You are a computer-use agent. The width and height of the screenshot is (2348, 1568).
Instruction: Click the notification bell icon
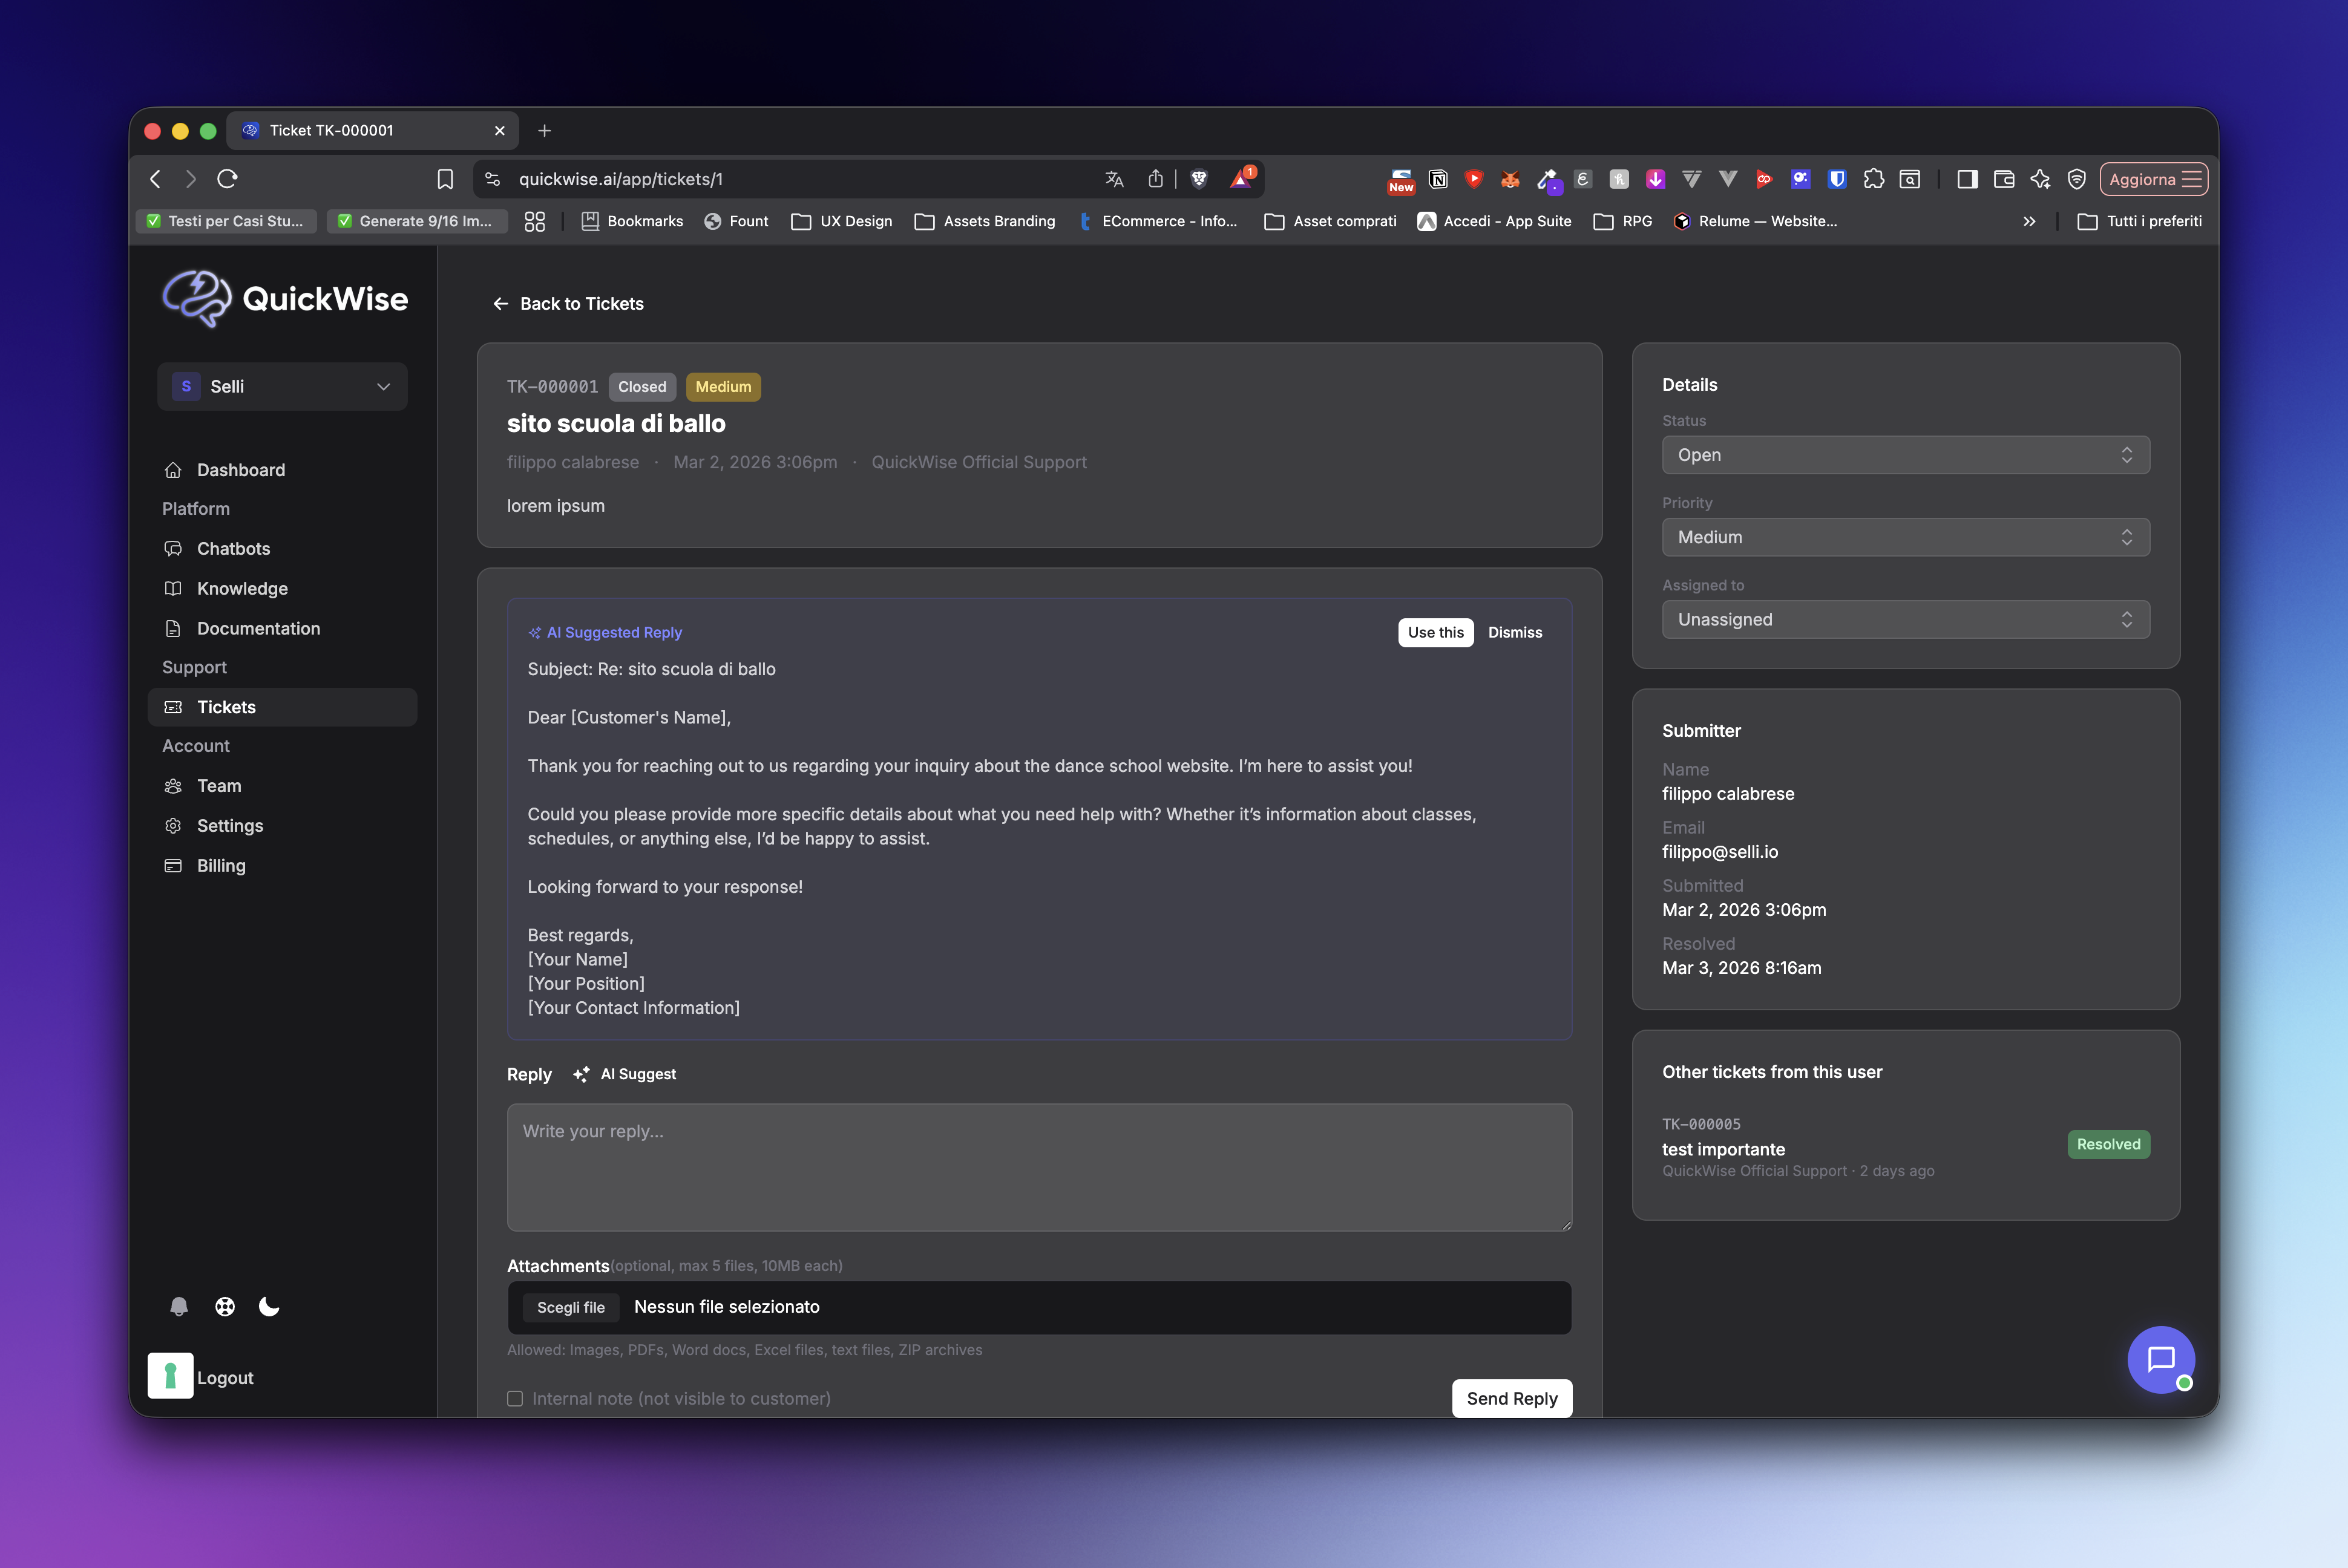coord(179,1307)
